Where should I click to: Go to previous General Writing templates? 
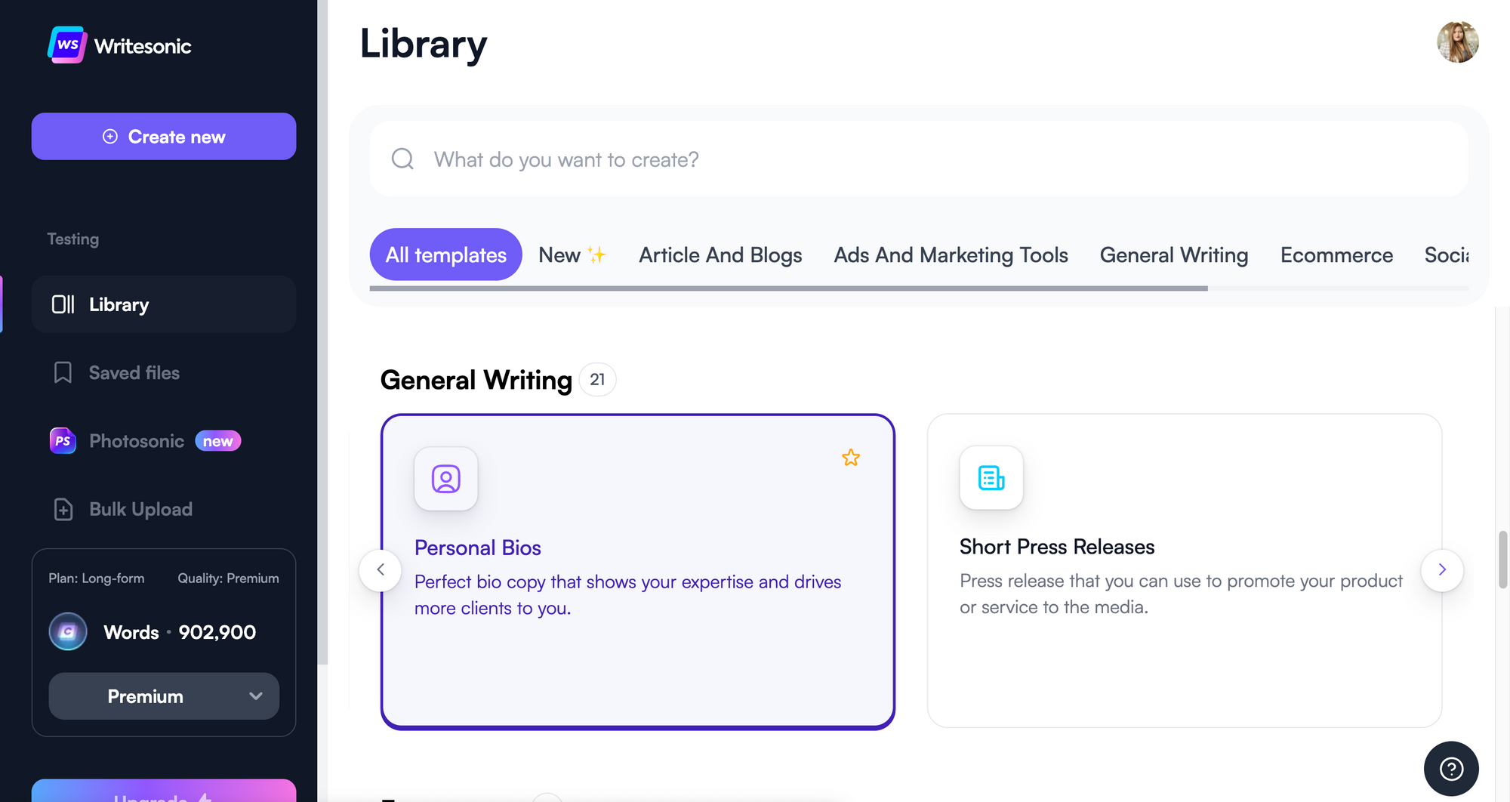pos(381,570)
